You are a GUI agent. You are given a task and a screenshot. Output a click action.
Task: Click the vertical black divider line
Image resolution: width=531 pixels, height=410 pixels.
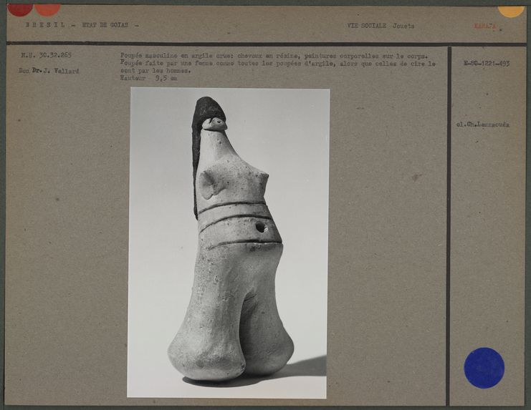click(449, 215)
